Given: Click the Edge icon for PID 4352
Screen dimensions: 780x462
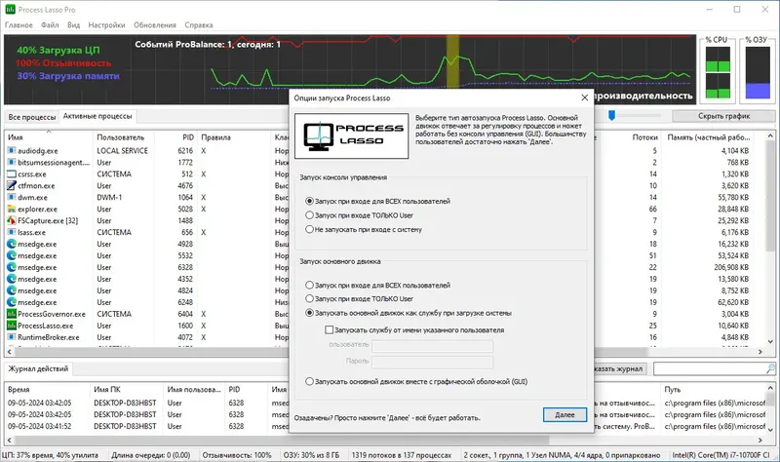Looking at the screenshot, I should tap(12, 279).
